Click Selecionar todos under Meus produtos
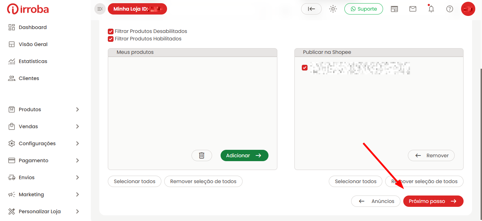Viewport: 482px width, 221px height. coord(134,181)
